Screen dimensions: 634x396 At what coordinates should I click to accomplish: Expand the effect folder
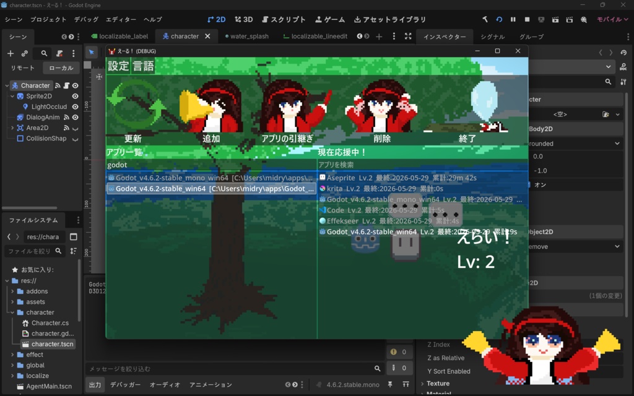pyautogui.click(x=12, y=355)
